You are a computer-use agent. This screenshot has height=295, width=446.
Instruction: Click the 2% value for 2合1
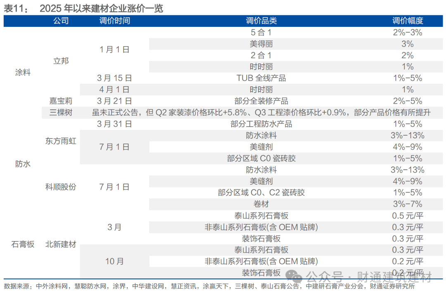coord(408,55)
